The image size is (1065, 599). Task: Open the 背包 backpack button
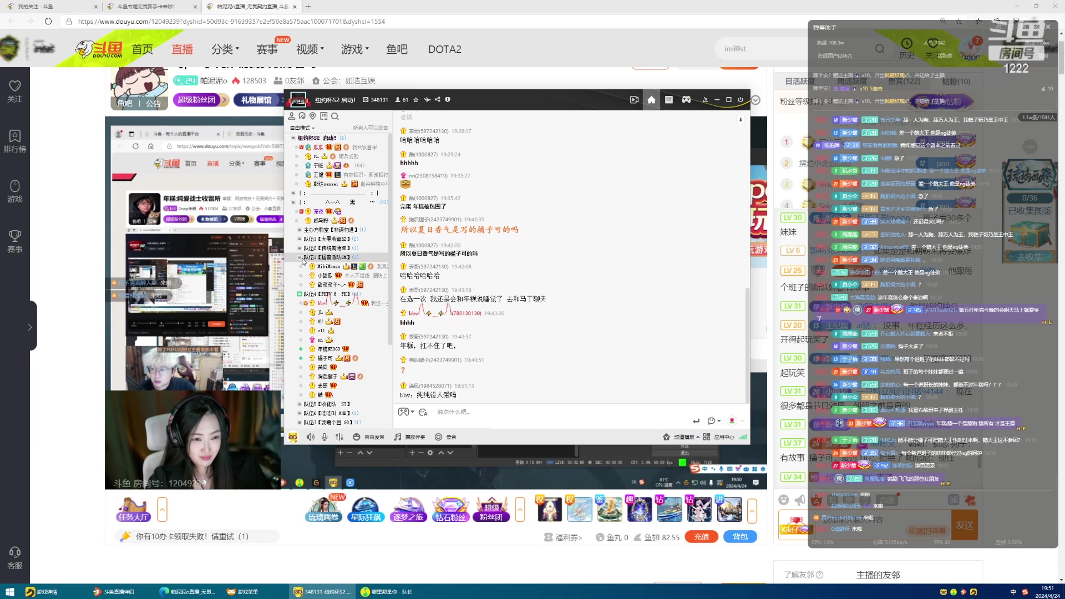tap(740, 537)
